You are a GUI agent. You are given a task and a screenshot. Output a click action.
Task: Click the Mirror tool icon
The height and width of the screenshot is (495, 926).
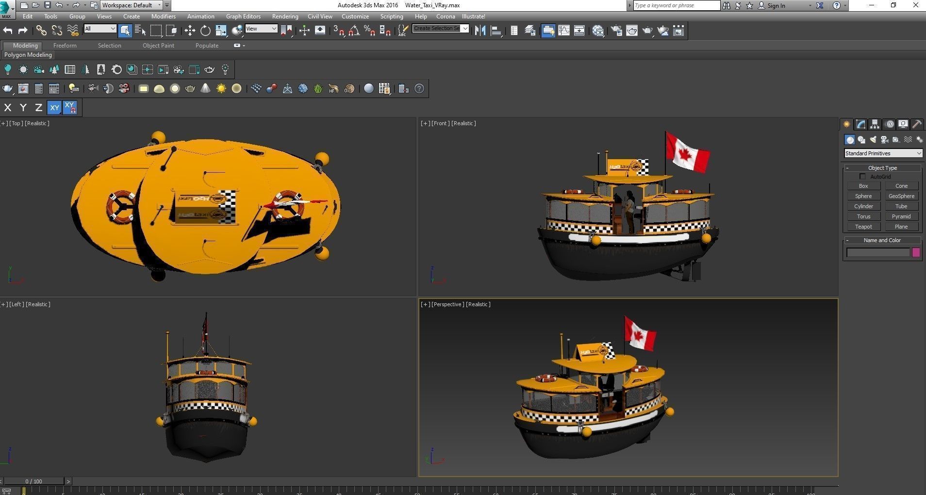click(x=480, y=31)
